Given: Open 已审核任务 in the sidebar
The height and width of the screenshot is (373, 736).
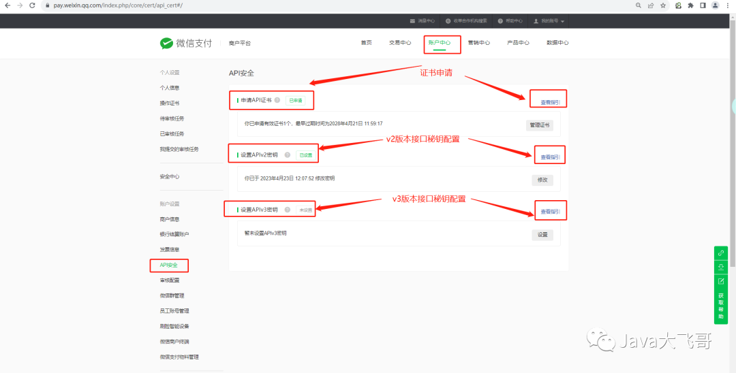Looking at the screenshot, I should click(x=172, y=134).
